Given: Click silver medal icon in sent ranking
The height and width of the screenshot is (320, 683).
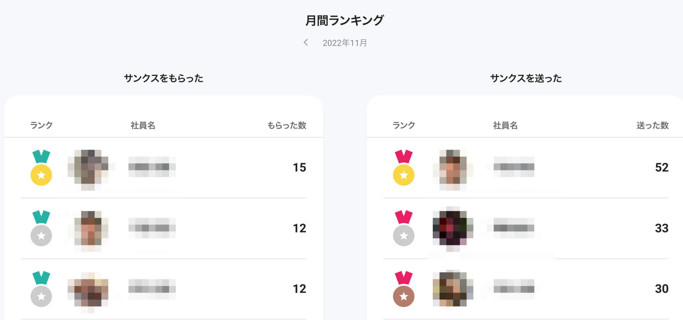Looking at the screenshot, I should [x=404, y=229].
